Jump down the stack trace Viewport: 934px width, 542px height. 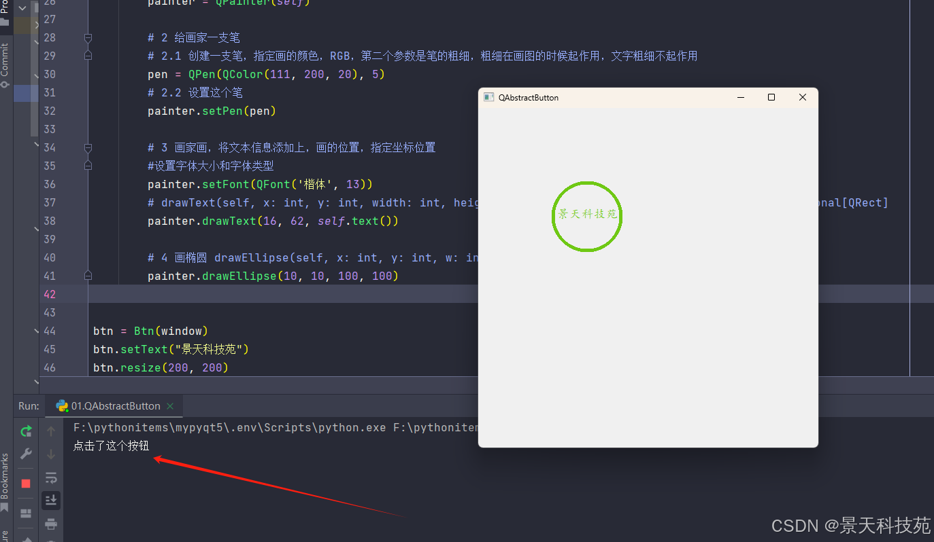51,454
